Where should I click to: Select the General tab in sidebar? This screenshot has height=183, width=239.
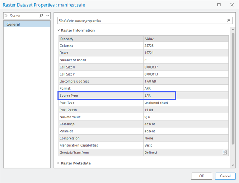(x=27, y=24)
